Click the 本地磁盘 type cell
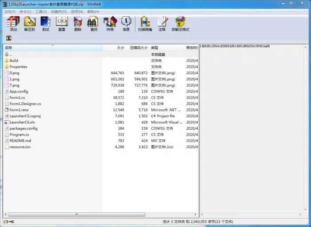The width and height of the screenshot is (311, 227). tap(158, 54)
